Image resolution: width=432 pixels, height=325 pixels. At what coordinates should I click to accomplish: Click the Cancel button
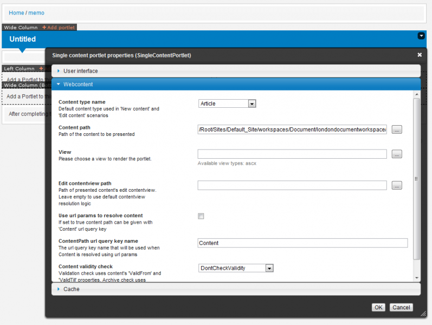401,307
